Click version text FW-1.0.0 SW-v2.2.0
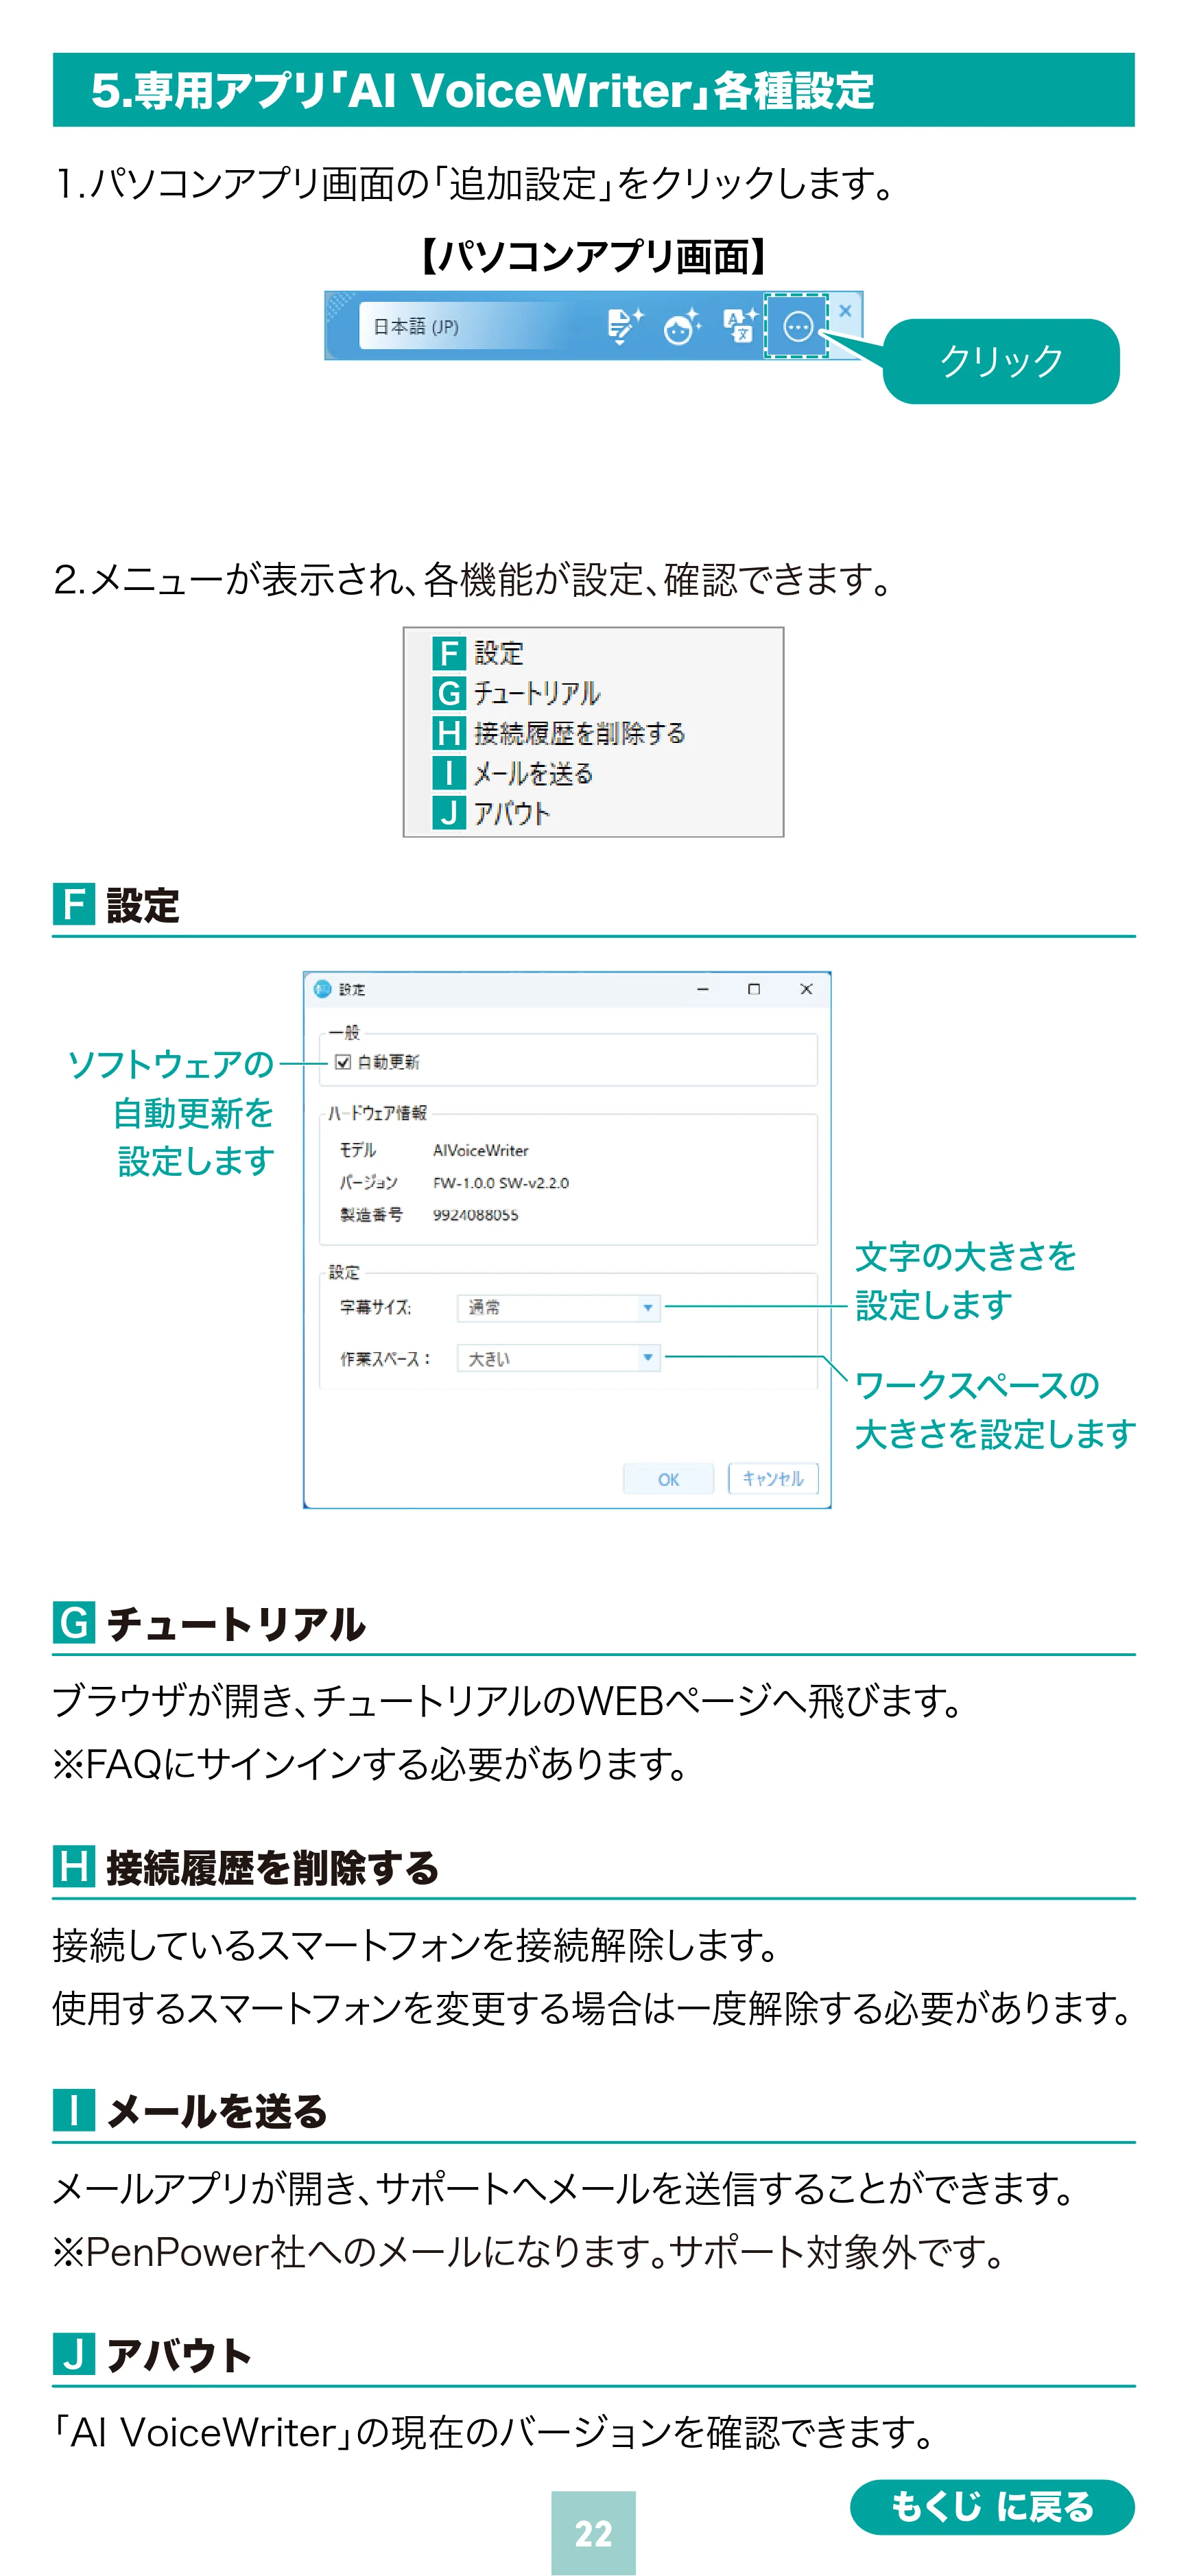This screenshot has width=1188, height=2576. click(x=501, y=1183)
